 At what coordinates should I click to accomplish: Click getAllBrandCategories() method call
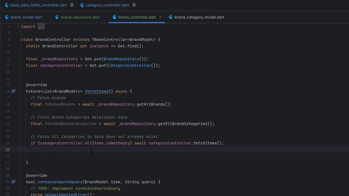click(x=185, y=124)
